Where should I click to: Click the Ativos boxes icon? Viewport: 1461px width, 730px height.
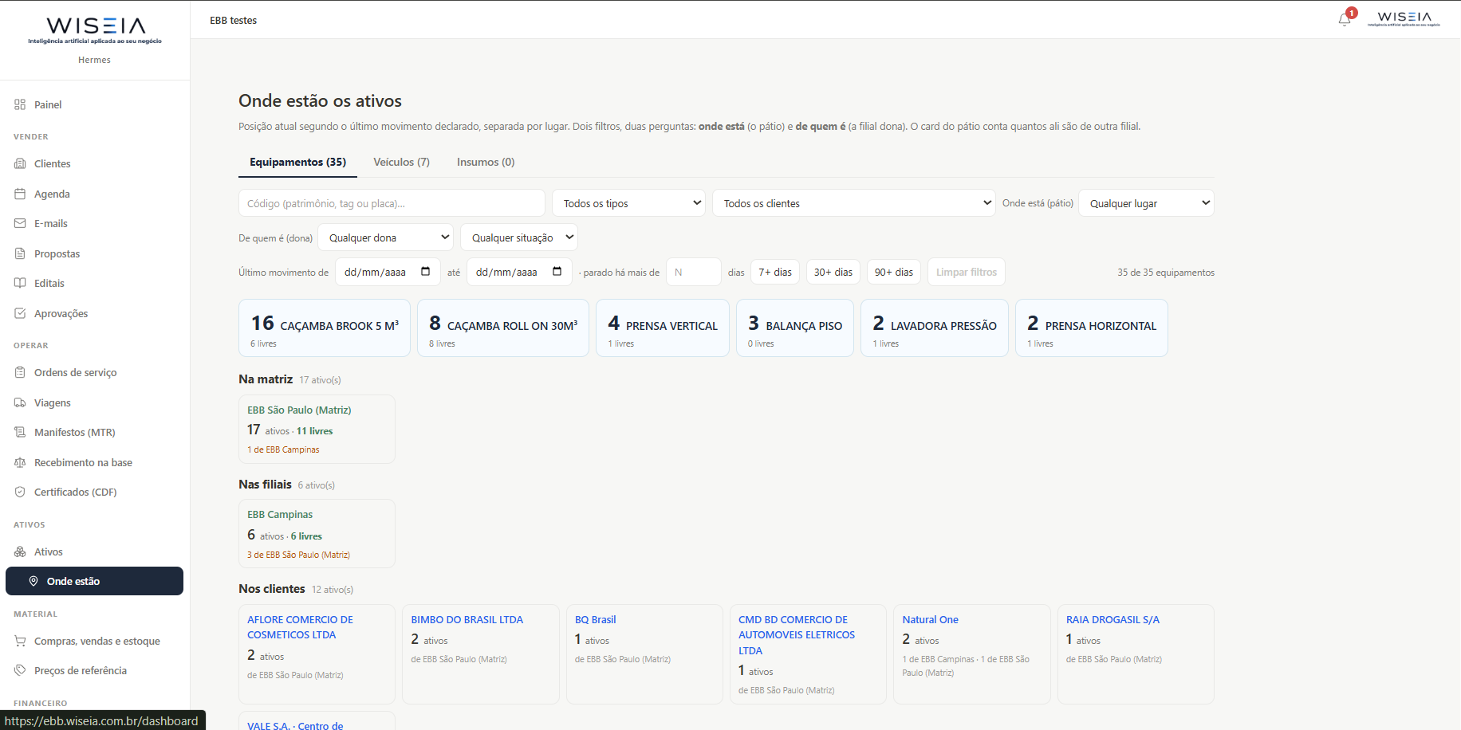(20, 551)
